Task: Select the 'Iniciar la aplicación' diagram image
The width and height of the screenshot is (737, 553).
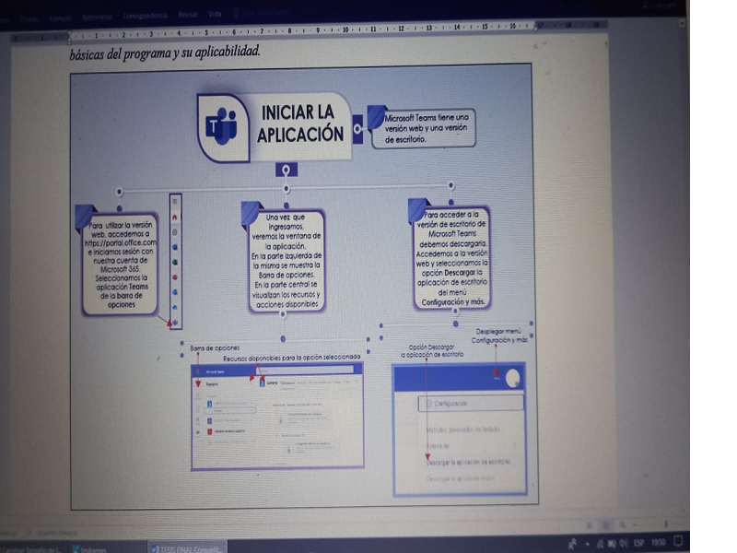Action: tap(304, 286)
